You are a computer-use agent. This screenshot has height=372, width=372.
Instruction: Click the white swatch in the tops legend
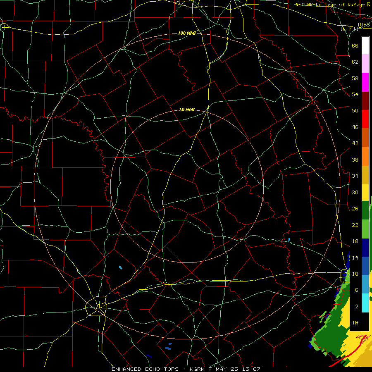tap(365, 45)
